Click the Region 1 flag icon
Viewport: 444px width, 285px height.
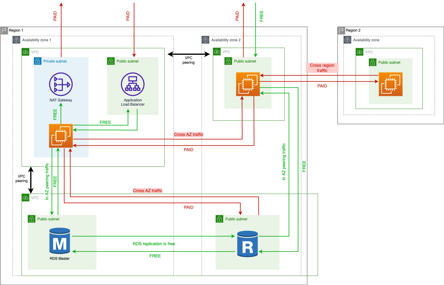4,30
